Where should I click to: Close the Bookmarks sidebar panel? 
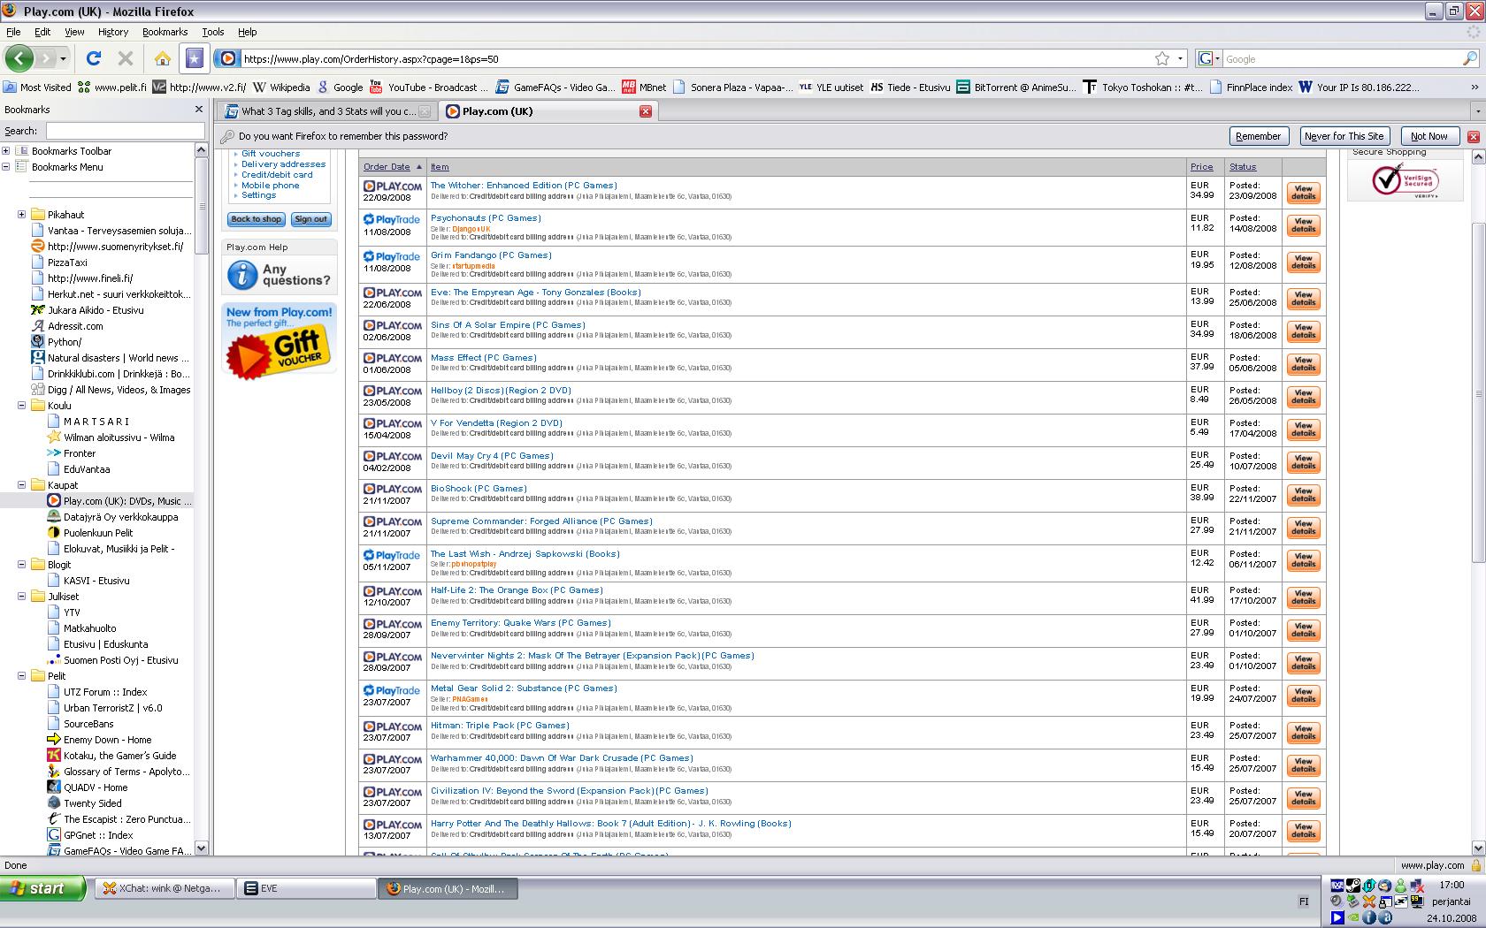click(199, 110)
